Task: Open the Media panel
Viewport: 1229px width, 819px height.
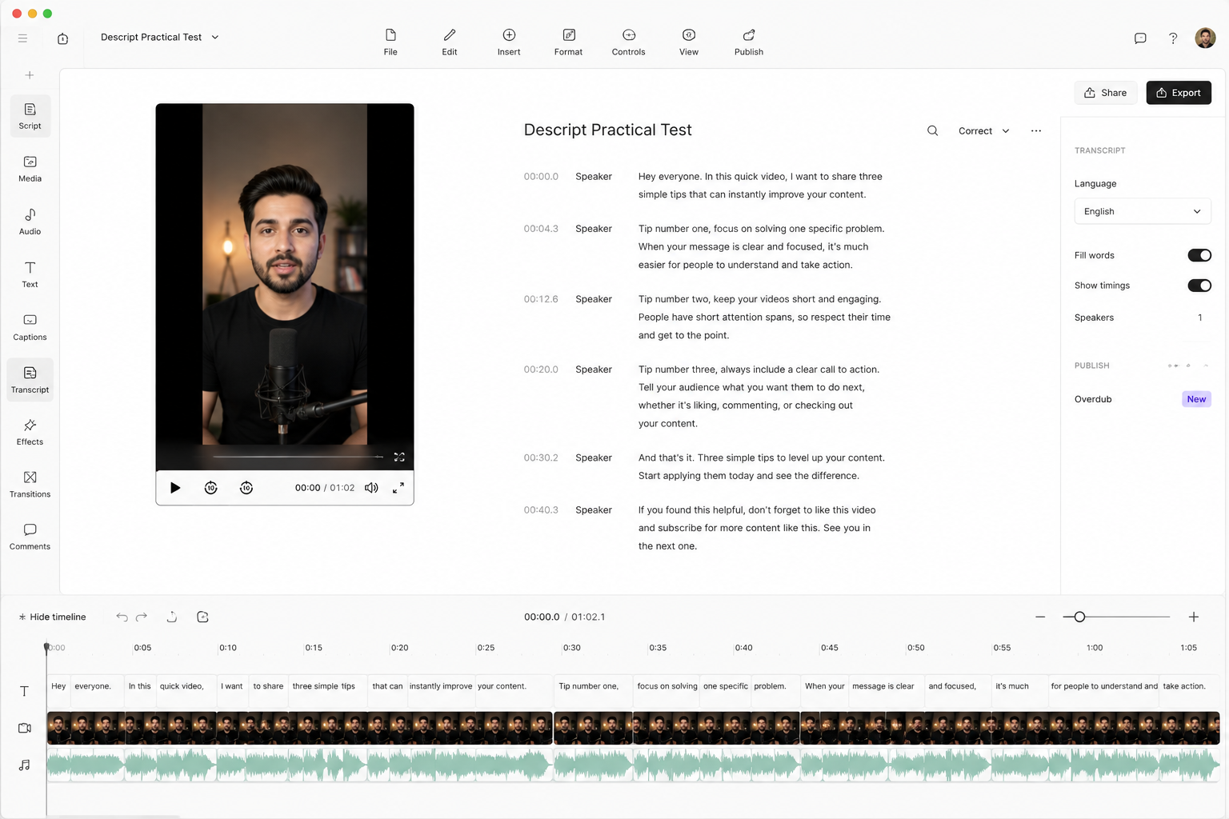Action: (30, 169)
